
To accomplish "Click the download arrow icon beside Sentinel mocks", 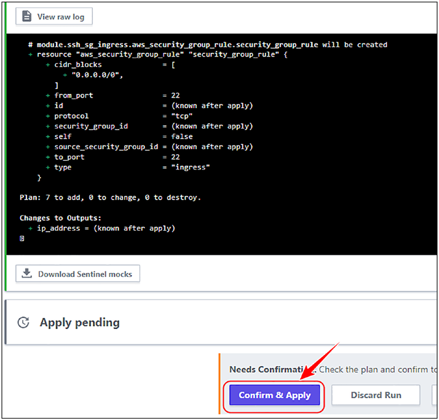I will (x=27, y=273).
